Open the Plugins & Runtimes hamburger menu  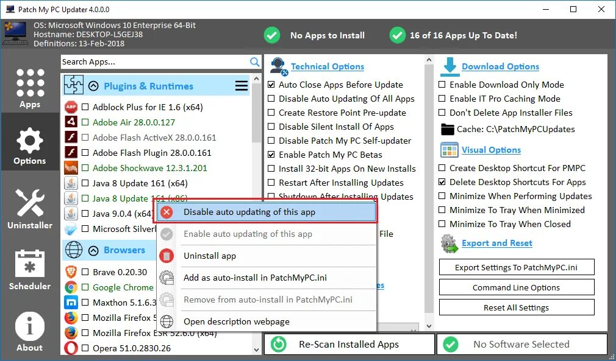coord(241,86)
